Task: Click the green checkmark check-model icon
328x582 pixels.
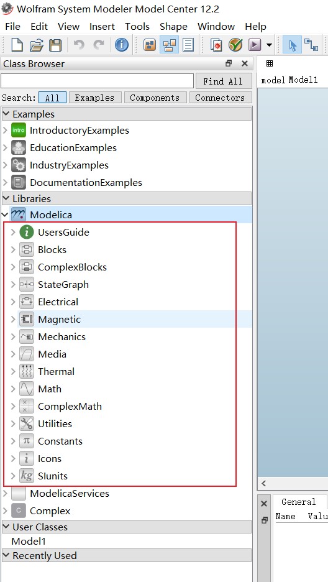Action: pyautogui.click(x=235, y=45)
